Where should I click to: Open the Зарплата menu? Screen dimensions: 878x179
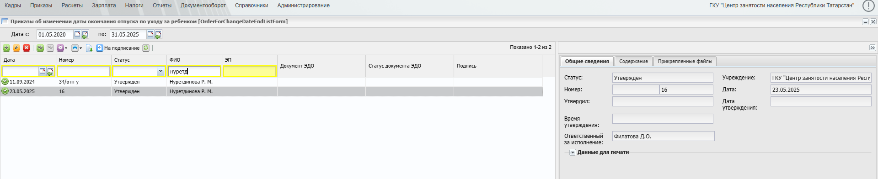[x=104, y=5]
